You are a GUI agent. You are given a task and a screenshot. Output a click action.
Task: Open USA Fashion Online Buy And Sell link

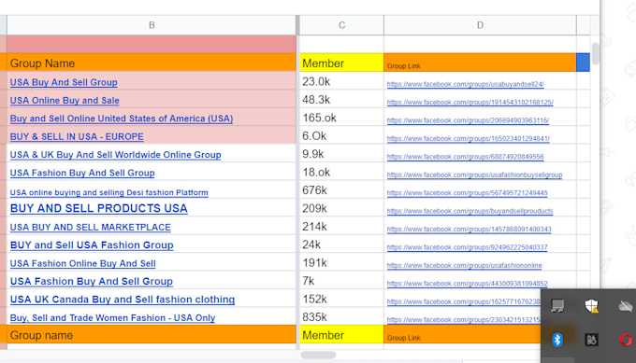(82, 263)
